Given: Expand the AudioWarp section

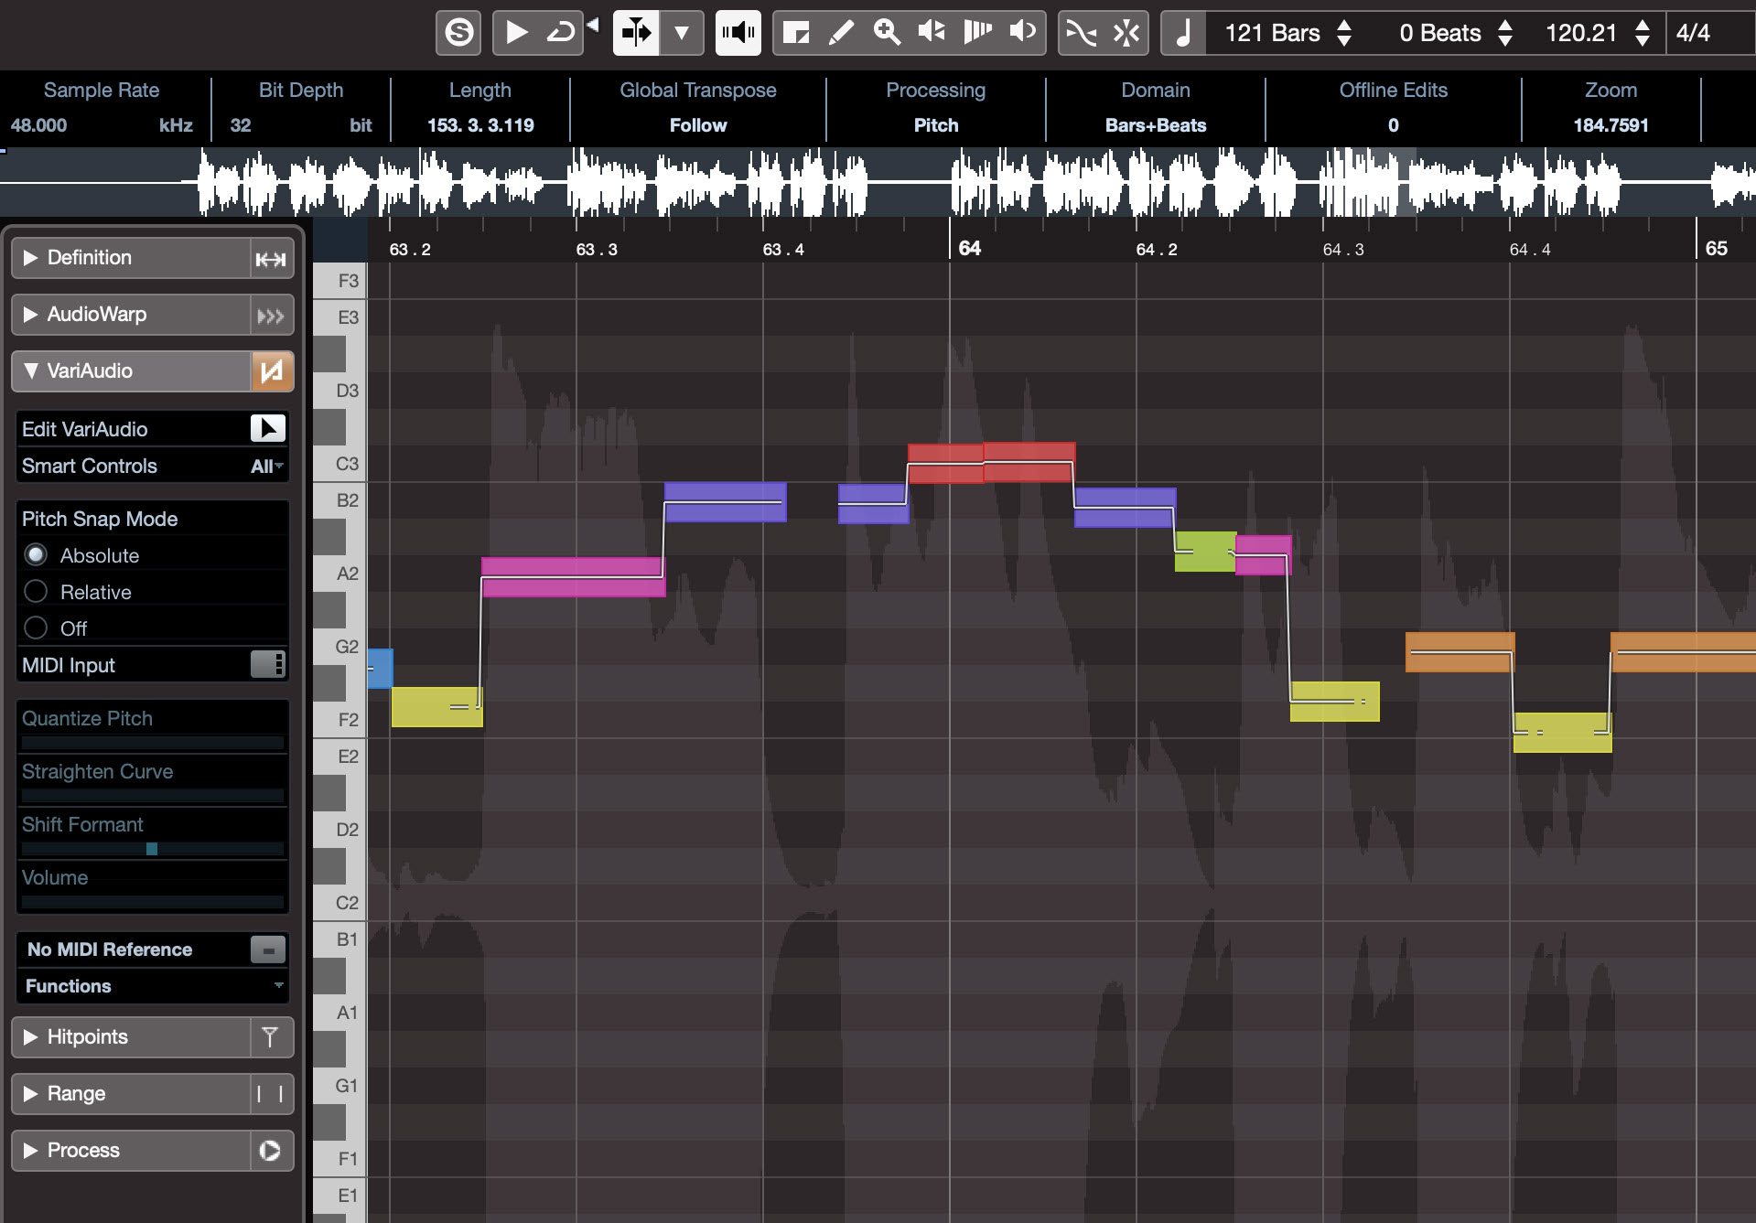Looking at the screenshot, I should [31, 315].
